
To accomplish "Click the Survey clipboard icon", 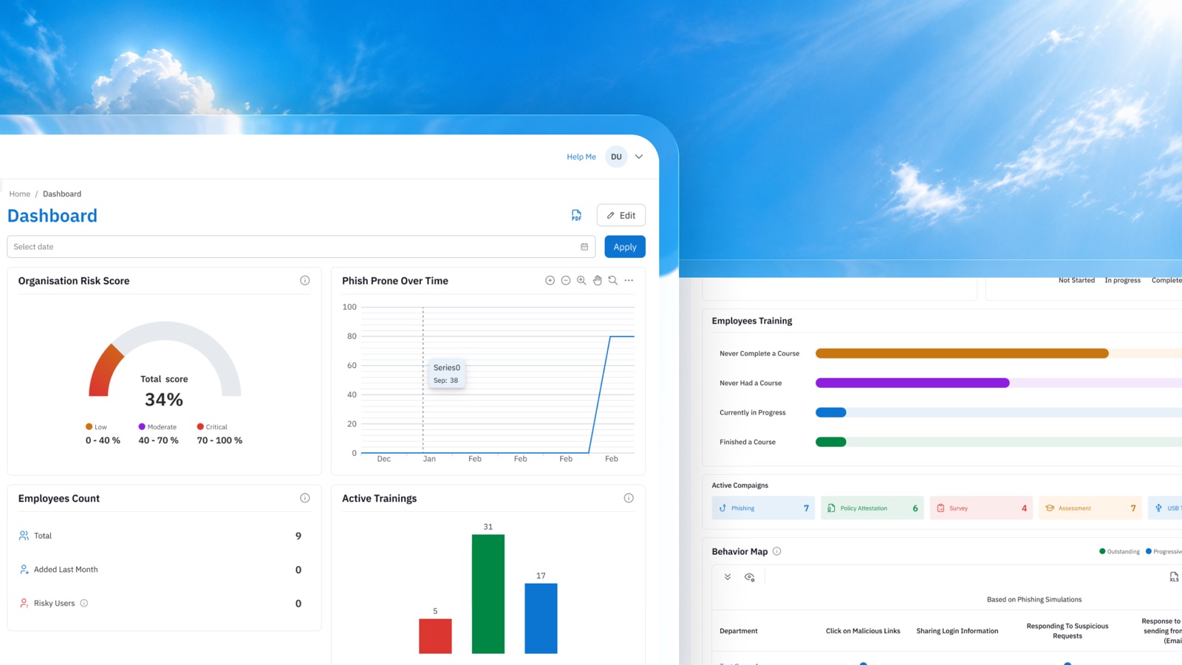I will (x=940, y=508).
